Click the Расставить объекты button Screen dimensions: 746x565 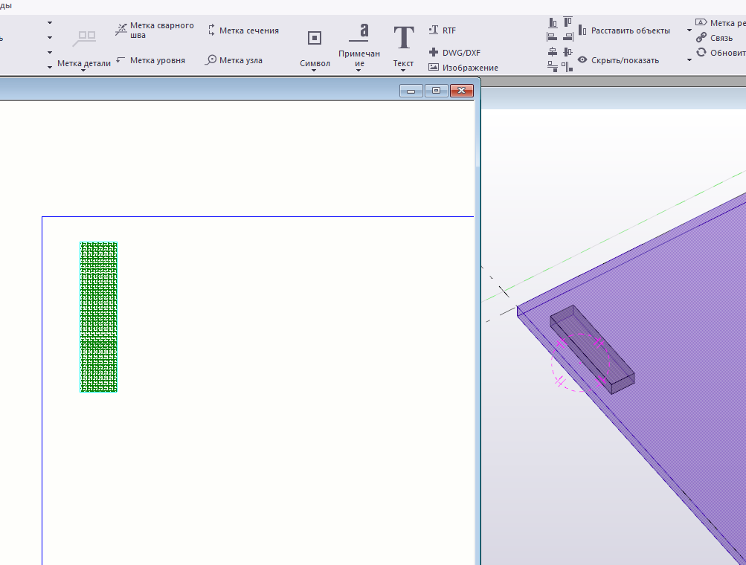[624, 30]
